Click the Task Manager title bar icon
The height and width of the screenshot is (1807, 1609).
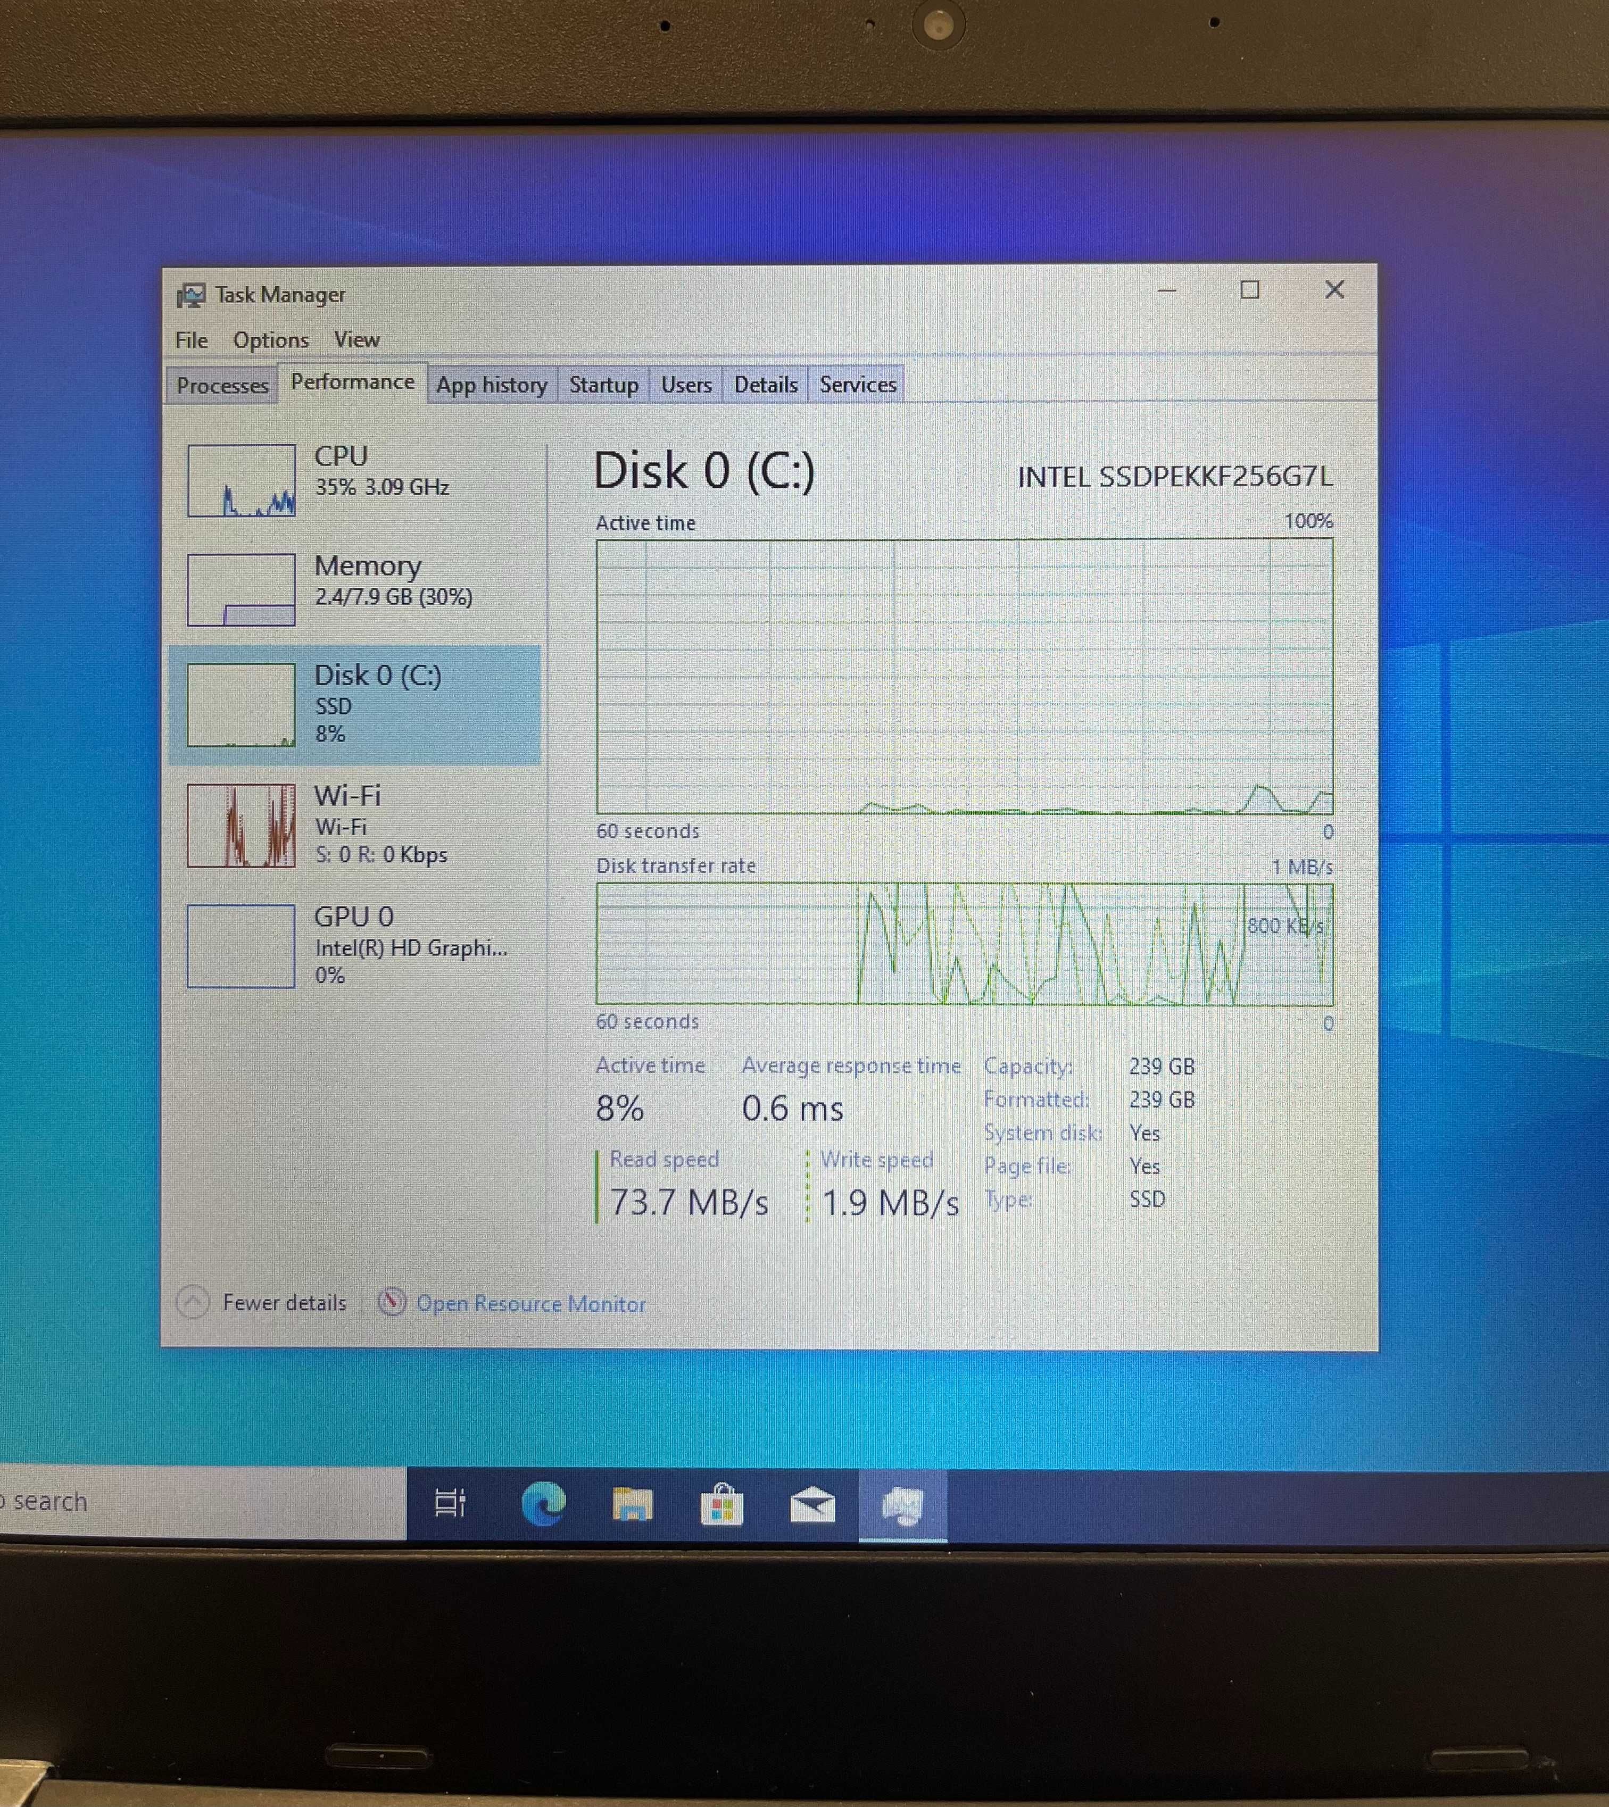tap(191, 295)
